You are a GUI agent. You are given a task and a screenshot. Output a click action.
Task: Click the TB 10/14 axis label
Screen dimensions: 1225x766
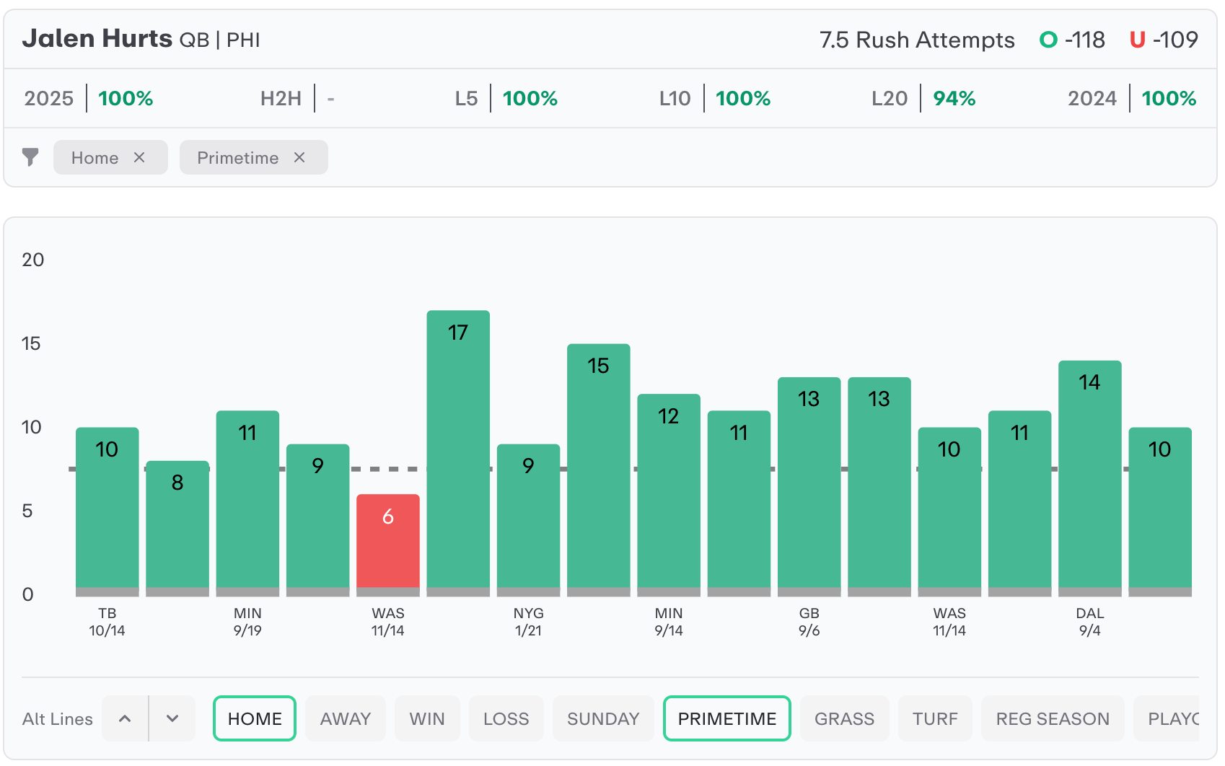(107, 622)
